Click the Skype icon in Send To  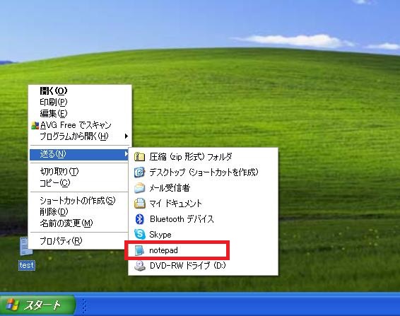[x=139, y=234]
